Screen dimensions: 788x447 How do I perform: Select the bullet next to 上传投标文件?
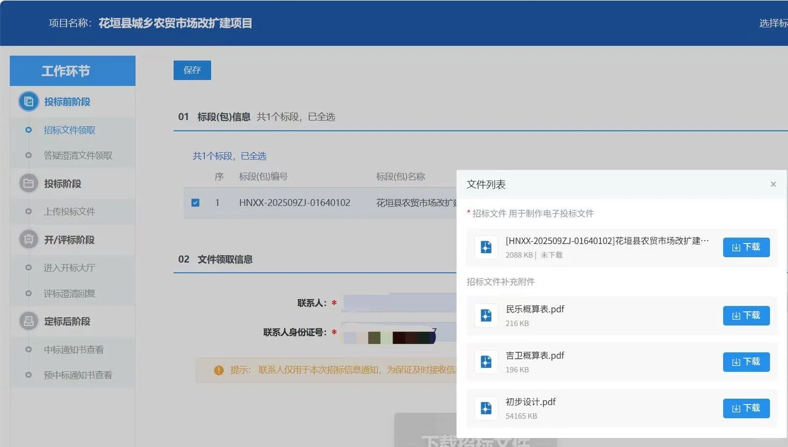pos(27,211)
